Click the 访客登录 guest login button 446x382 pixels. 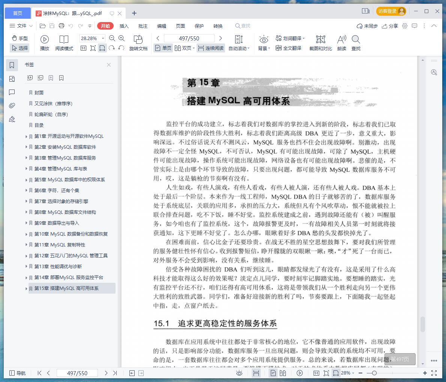click(x=391, y=11)
